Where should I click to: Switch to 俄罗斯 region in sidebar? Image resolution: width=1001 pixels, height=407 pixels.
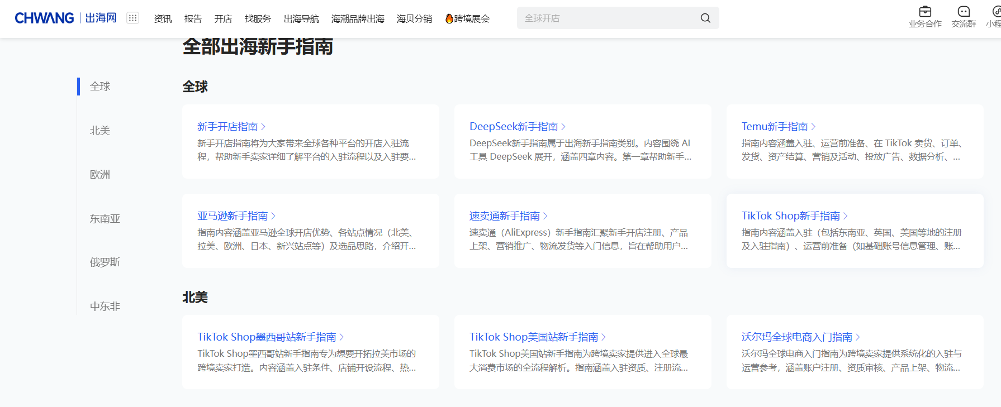pos(105,262)
